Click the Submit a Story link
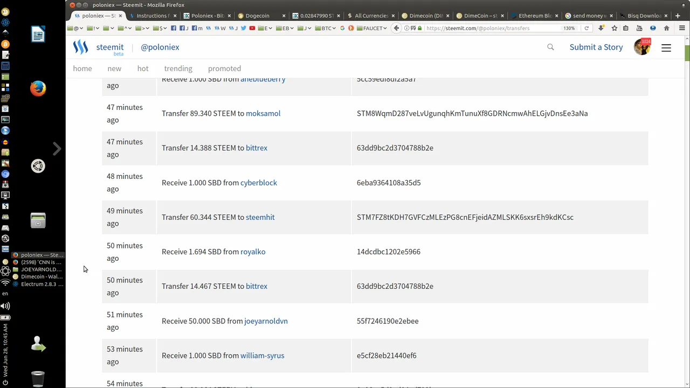The image size is (690, 388). tap(596, 47)
